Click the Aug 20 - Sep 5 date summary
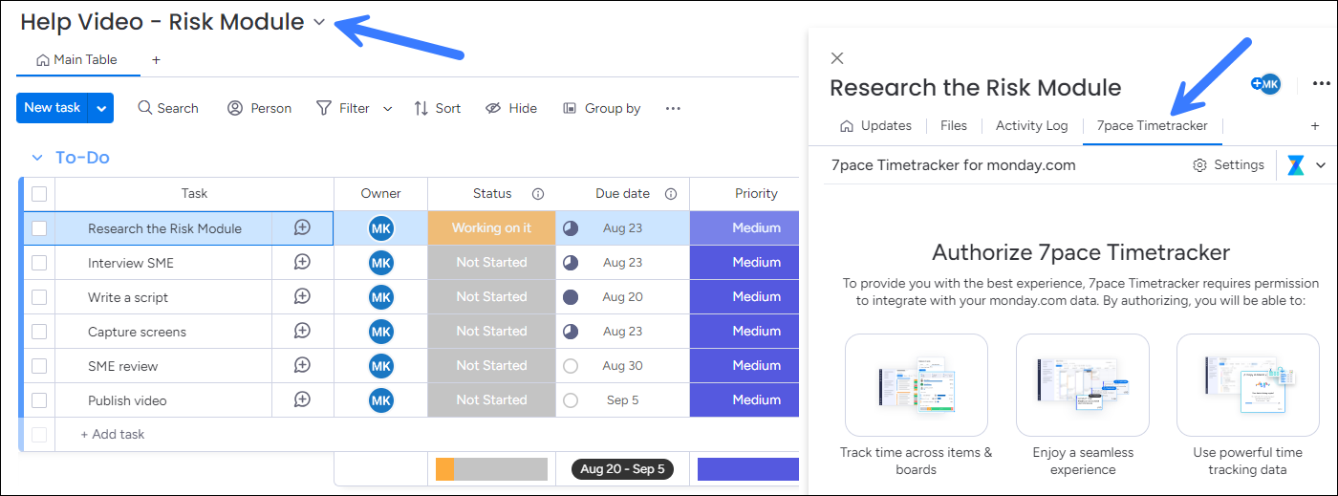This screenshot has height=496, width=1338. [622, 469]
